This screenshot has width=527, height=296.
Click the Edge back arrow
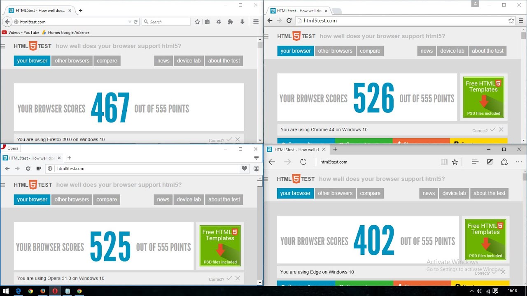tap(272, 162)
